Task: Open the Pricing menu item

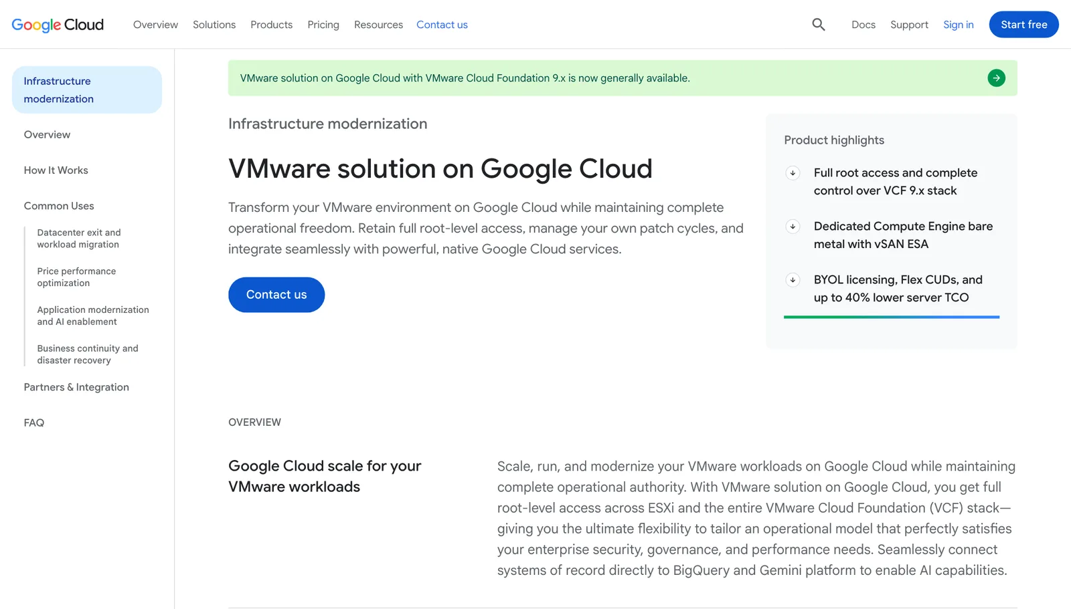Action: click(x=323, y=25)
